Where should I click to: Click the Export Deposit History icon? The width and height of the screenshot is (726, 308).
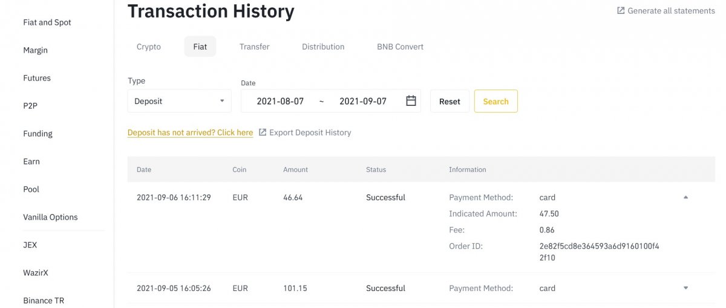(263, 133)
